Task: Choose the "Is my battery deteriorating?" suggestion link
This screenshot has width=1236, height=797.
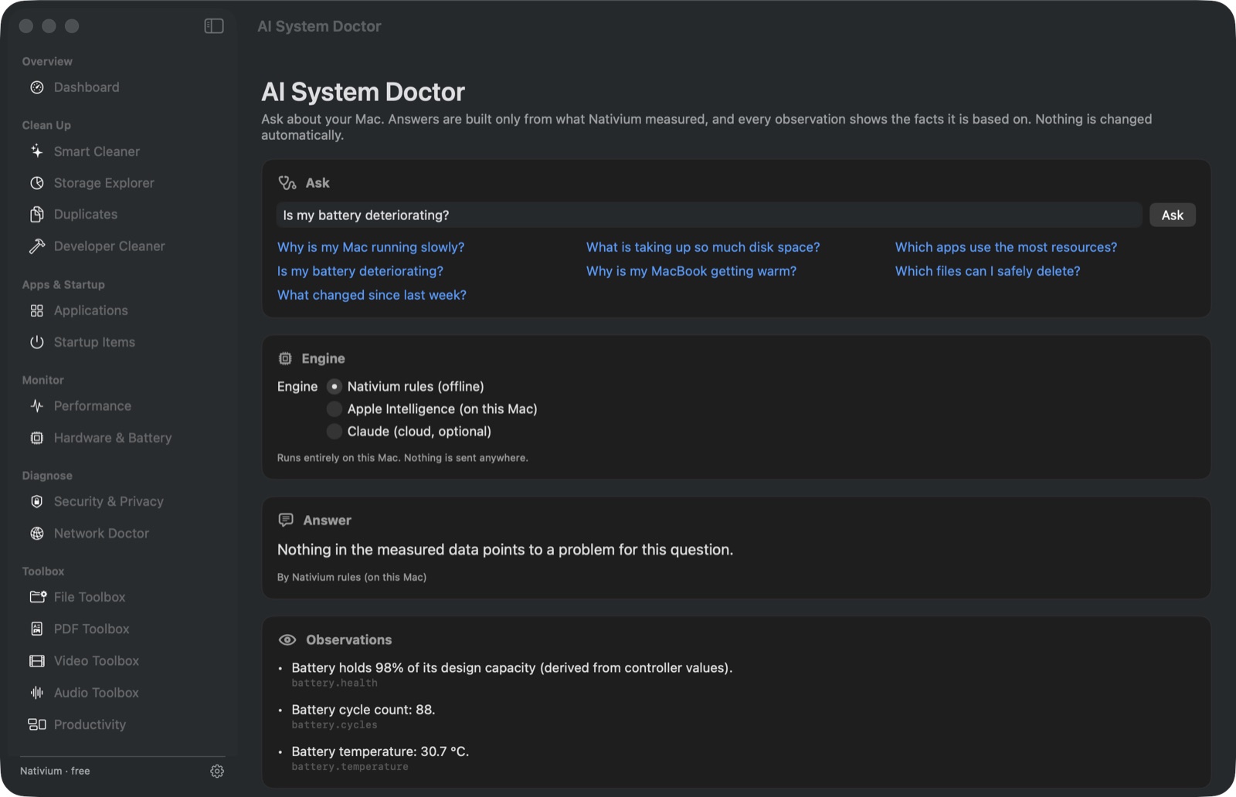Action: pyautogui.click(x=360, y=271)
